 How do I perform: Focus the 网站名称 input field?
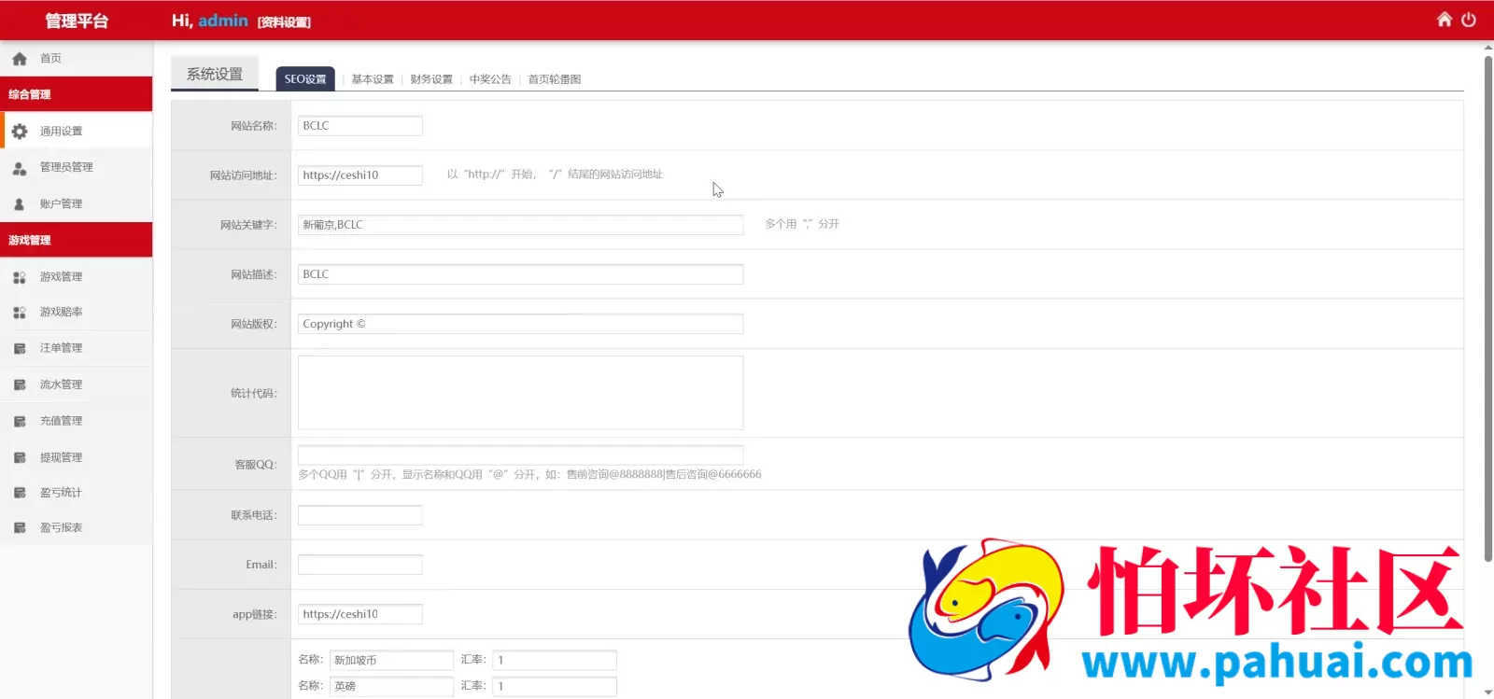tap(360, 126)
